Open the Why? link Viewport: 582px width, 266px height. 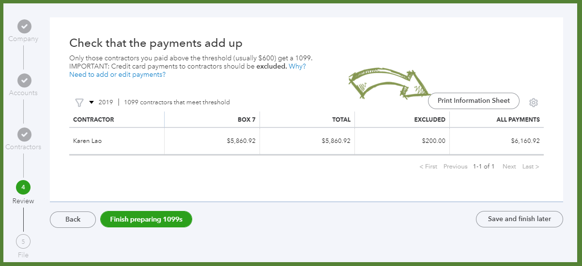297,66
